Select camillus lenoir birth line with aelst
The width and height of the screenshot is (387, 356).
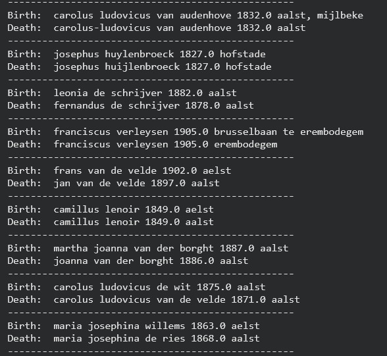coord(111,209)
